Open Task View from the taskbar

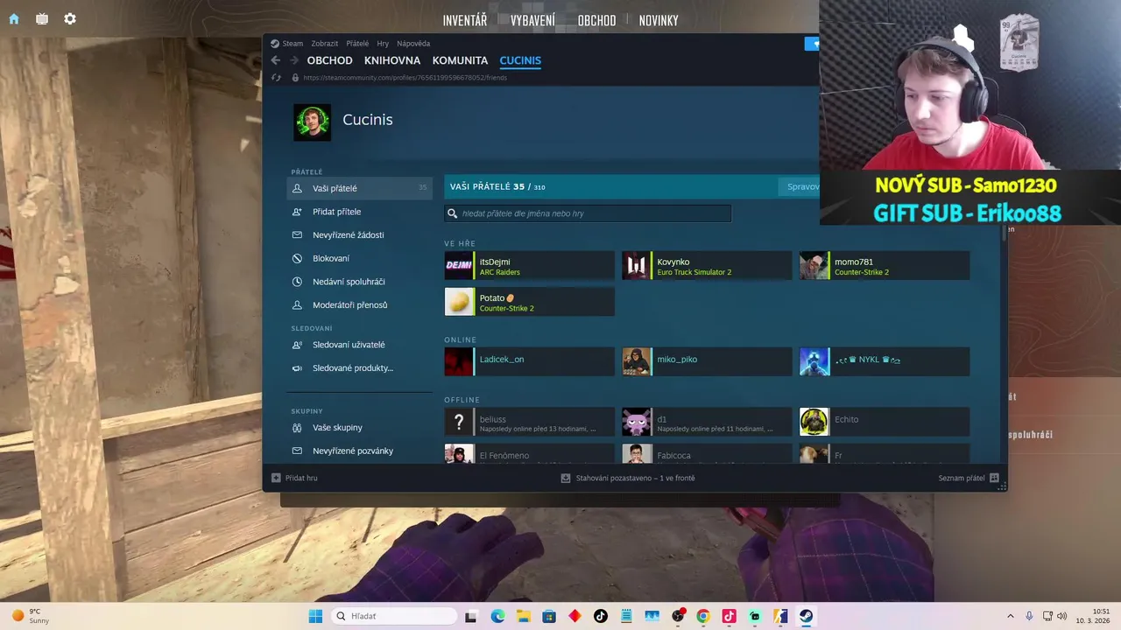(x=471, y=616)
